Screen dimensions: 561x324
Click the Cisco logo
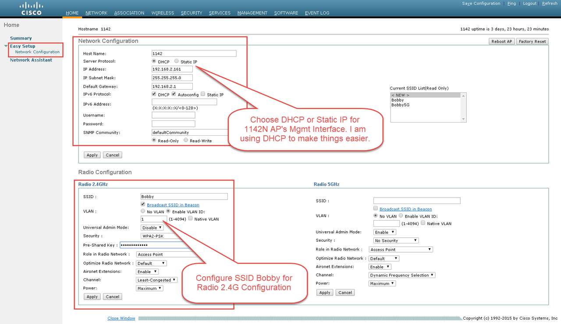(32, 8)
